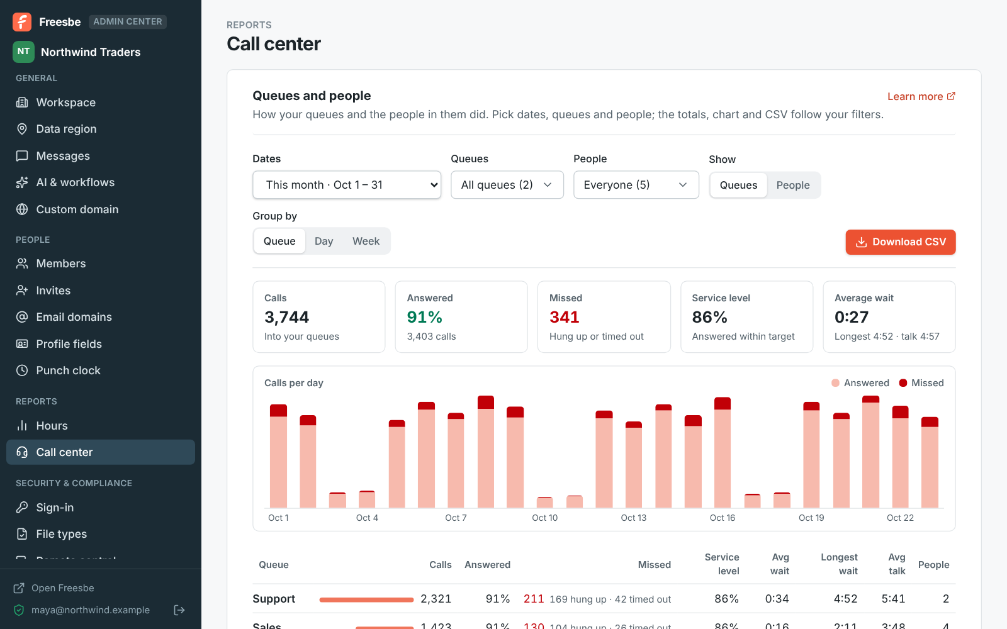The width and height of the screenshot is (1007, 629).
Task: Click the Hours bar chart icon
Action: pos(22,426)
